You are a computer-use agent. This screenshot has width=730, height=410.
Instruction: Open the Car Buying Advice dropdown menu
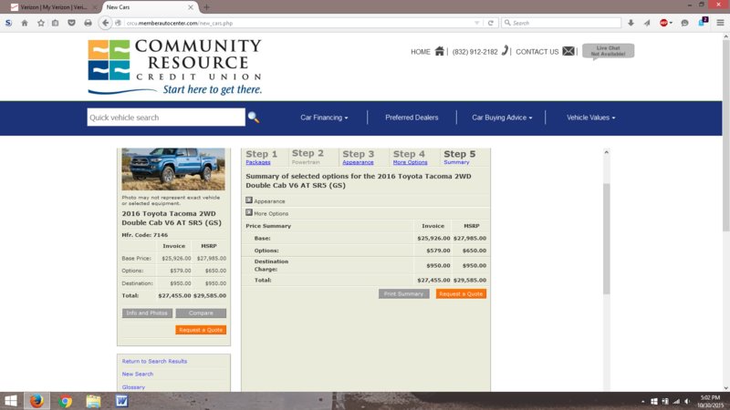(x=502, y=118)
